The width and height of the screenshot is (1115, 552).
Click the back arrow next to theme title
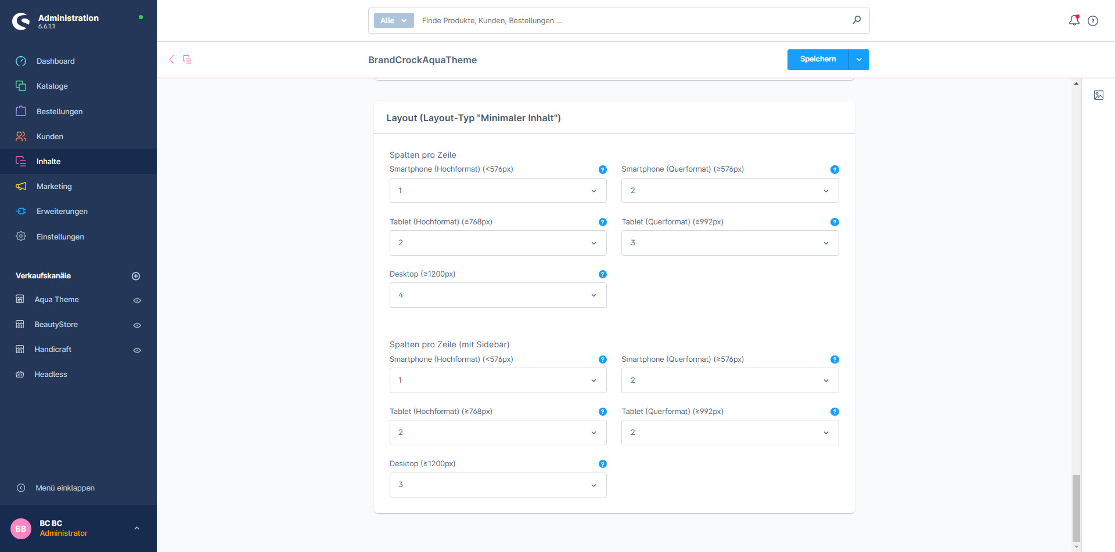171,59
